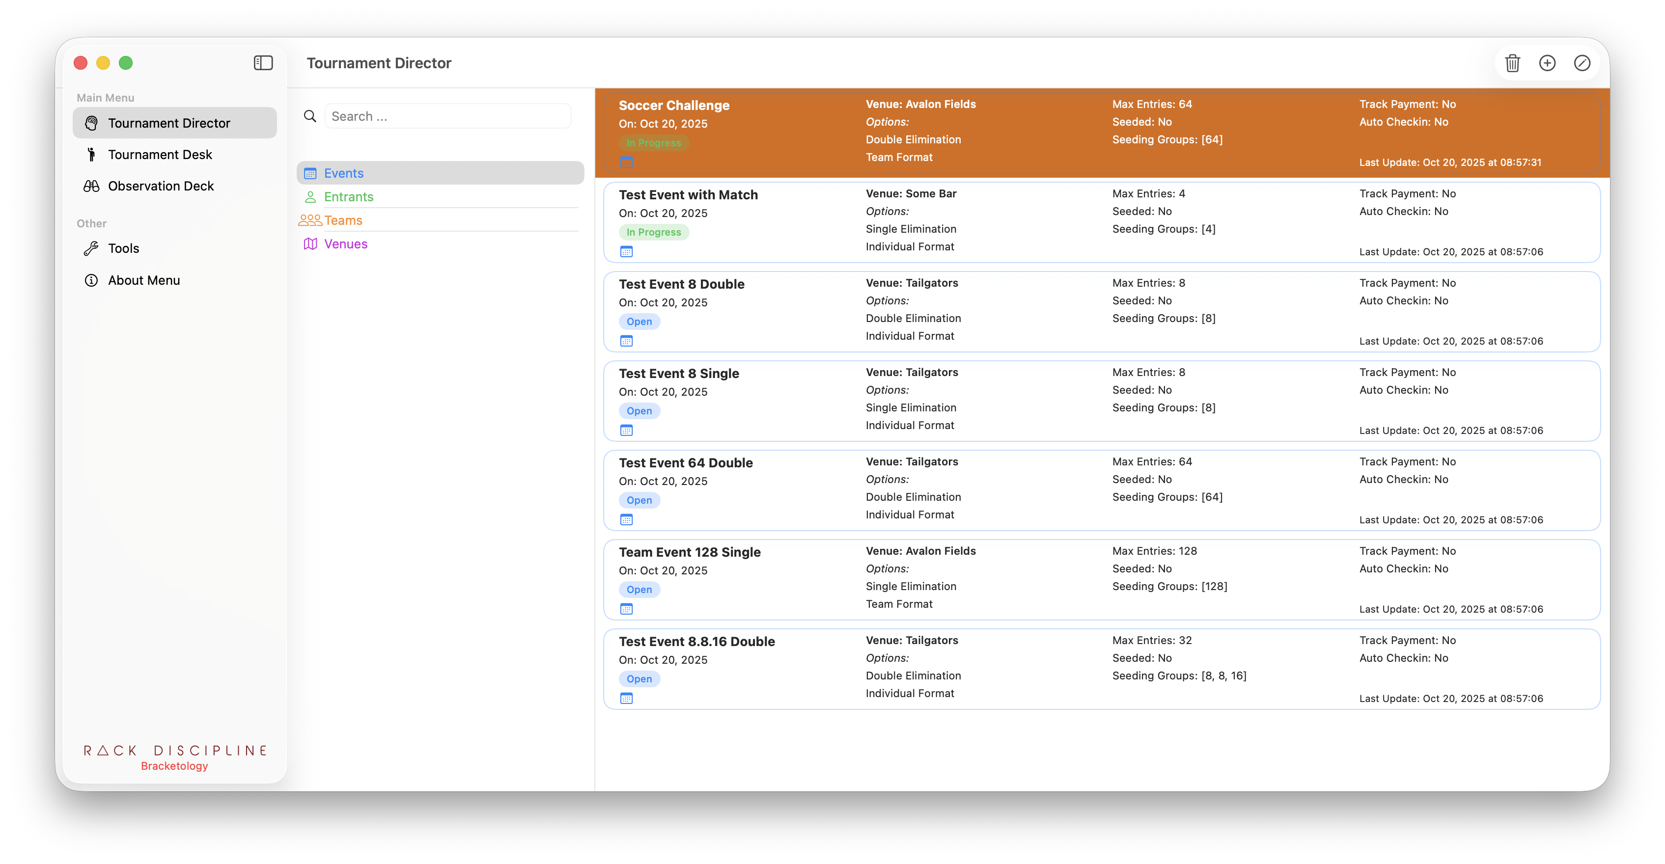Open About Menu in sidebar
Image resolution: width=1665 pixels, height=864 pixels.
point(143,280)
